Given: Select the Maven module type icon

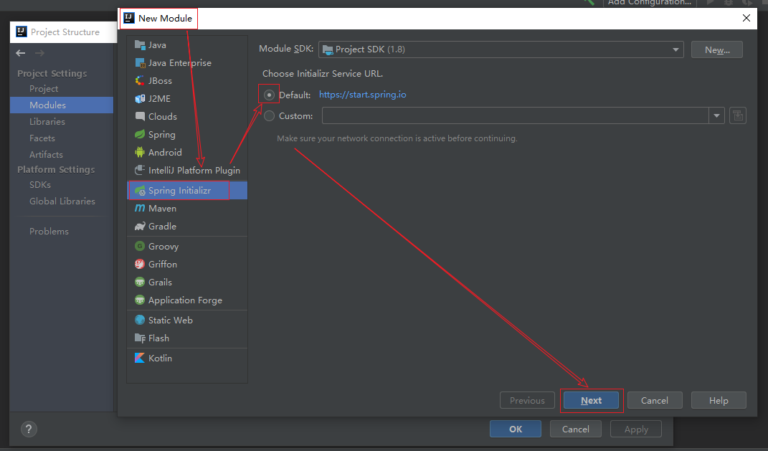Looking at the screenshot, I should [141, 209].
